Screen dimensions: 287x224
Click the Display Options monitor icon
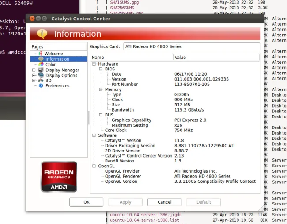(x=41, y=75)
